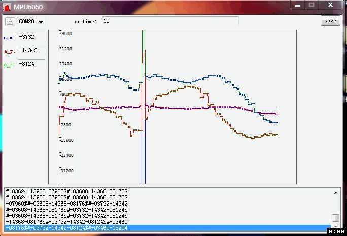347x236 pixels.
Task: Close the MPU6050 window
Action: [330, 5]
